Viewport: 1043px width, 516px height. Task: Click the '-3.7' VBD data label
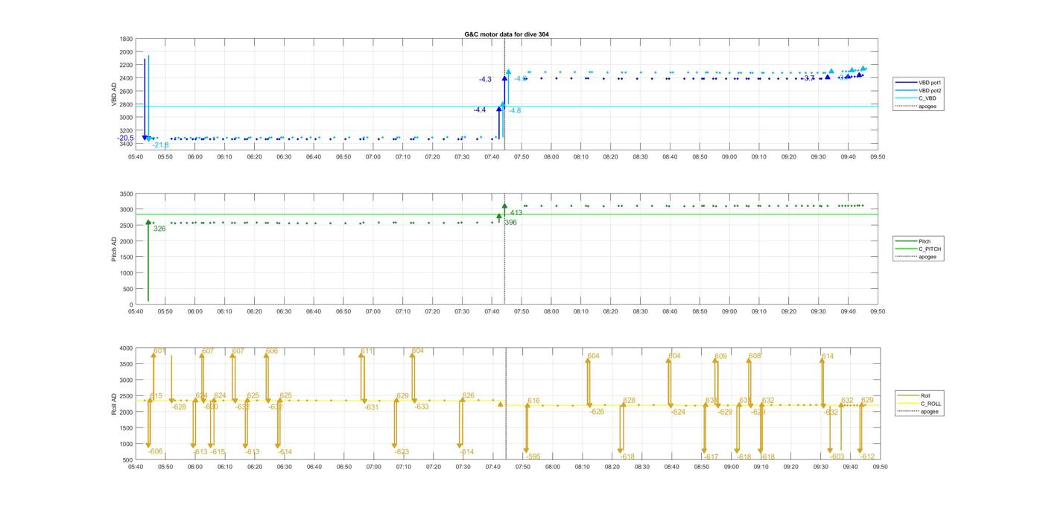[x=808, y=78]
